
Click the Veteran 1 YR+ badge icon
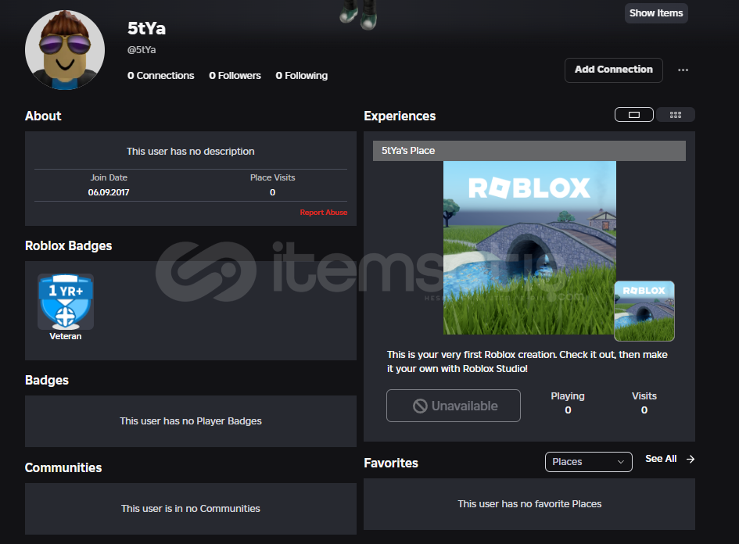pos(66,302)
